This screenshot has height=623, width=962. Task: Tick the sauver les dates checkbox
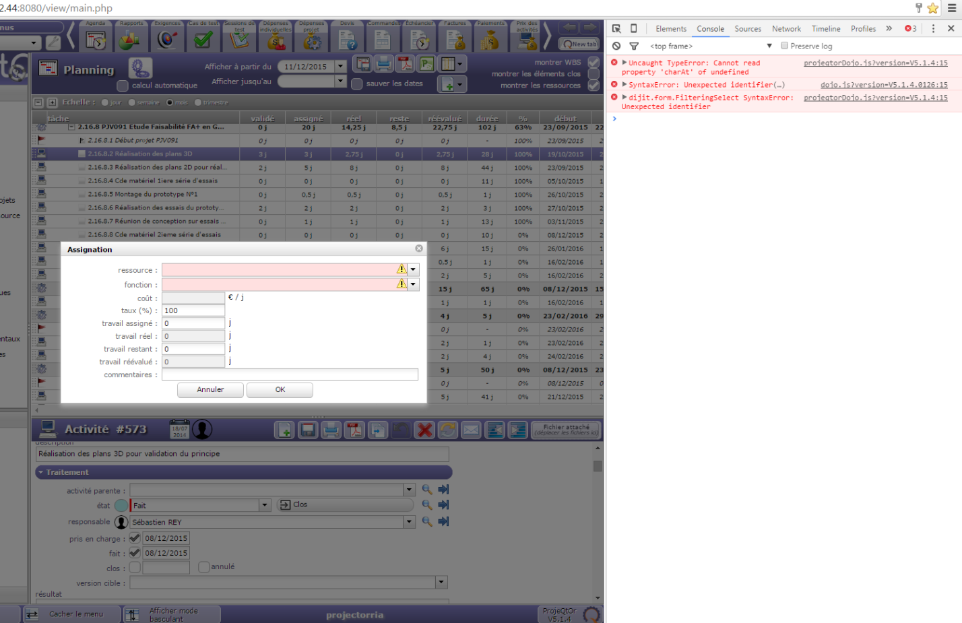(x=357, y=84)
